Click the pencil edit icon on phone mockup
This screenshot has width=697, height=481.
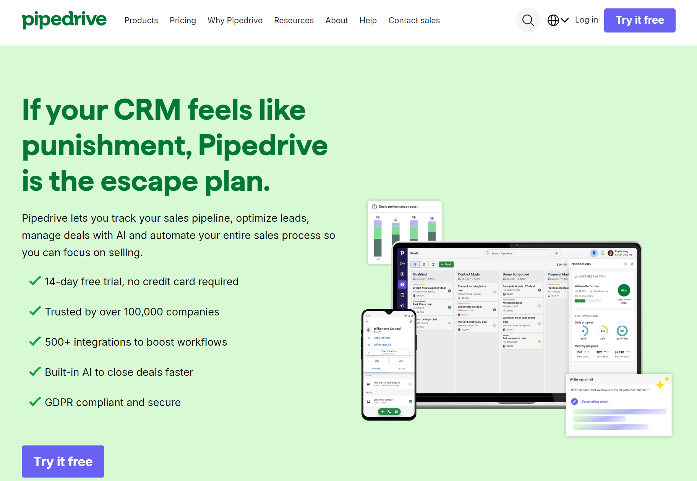click(411, 322)
